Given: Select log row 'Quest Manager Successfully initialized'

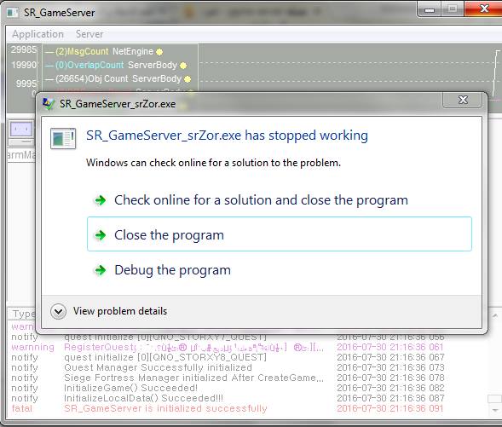Looking at the screenshot, I should coord(228,367).
